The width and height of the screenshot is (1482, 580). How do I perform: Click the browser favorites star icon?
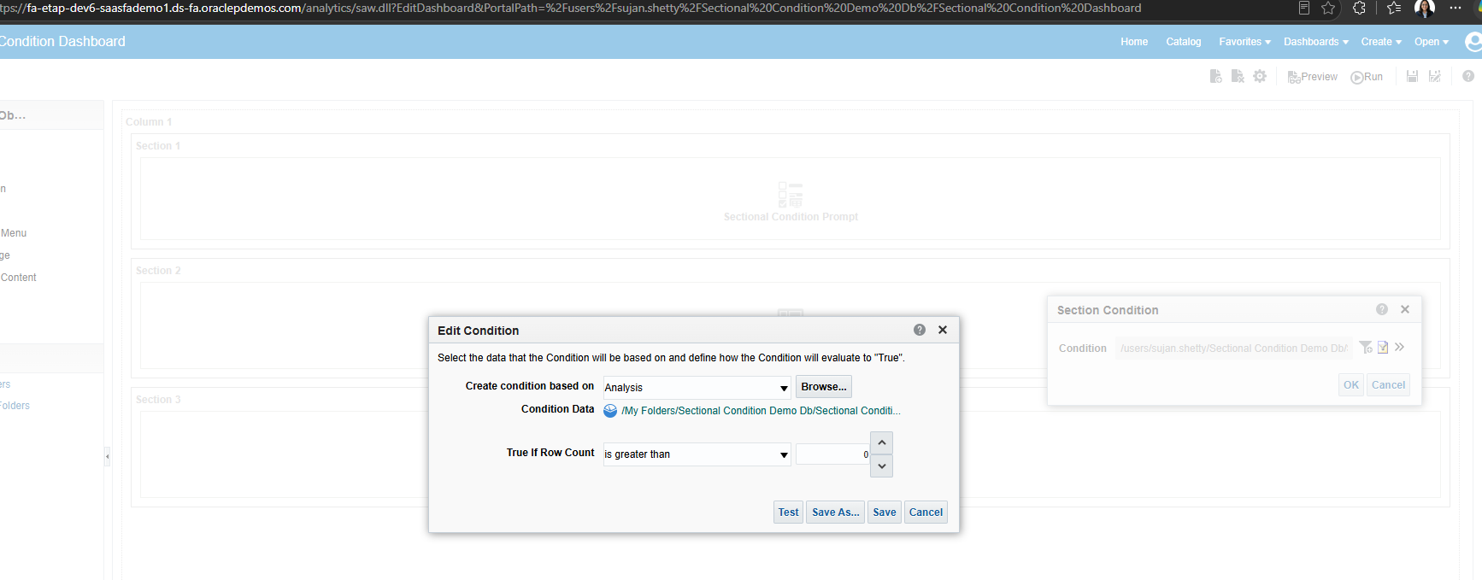(1328, 9)
